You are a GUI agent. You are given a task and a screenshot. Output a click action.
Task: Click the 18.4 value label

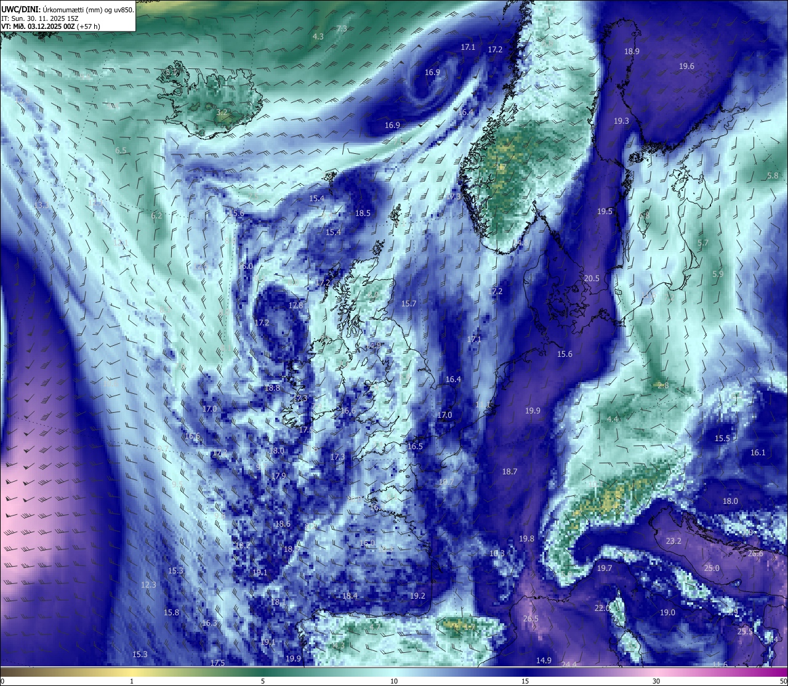(x=350, y=596)
